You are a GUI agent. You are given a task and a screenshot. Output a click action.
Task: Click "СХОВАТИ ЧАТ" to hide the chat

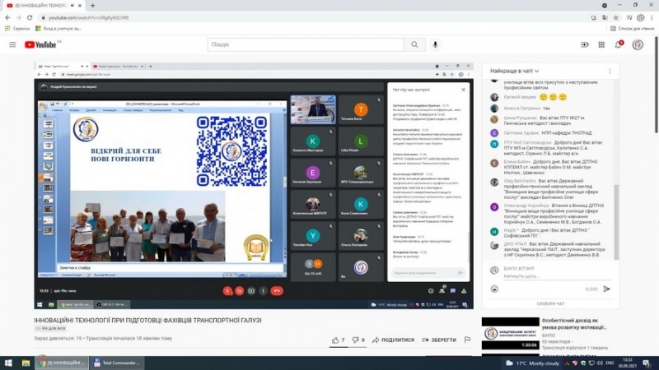(550, 304)
